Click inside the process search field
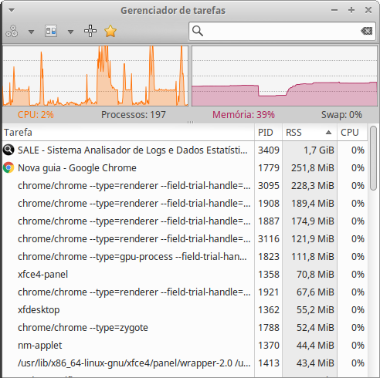The height and width of the screenshot is (378, 380). coord(282,31)
